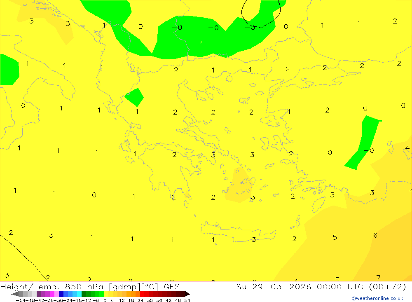Click the '-0' label inside the Turkey green strip
The height and width of the screenshot is (302, 412).
tap(369, 151)
